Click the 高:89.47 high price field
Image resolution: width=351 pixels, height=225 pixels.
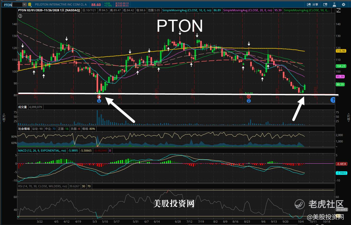115,10
